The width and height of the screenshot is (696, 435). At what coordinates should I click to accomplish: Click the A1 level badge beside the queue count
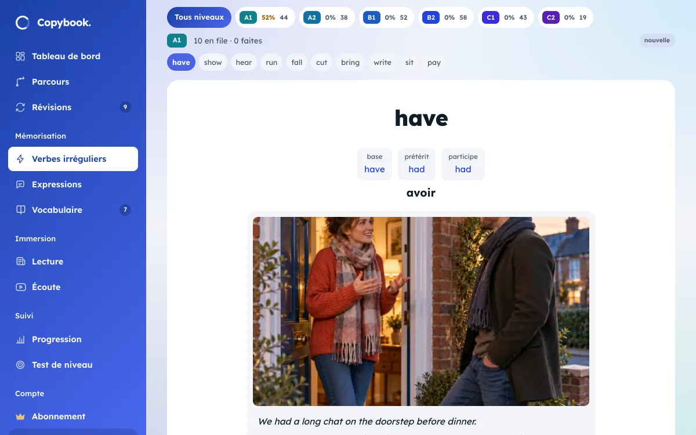click(177, 41)
